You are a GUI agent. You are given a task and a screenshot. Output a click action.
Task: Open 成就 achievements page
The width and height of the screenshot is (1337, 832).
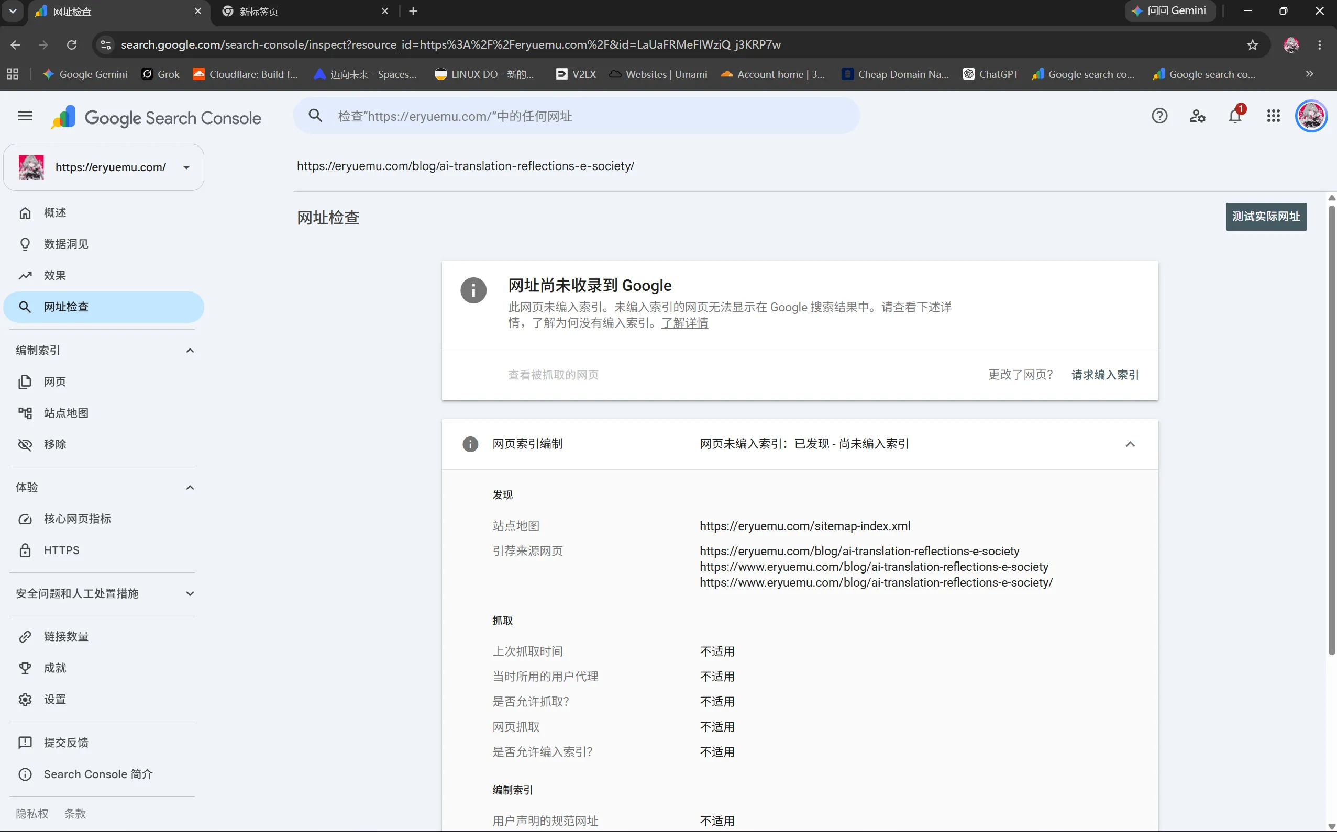click(104, 668)
